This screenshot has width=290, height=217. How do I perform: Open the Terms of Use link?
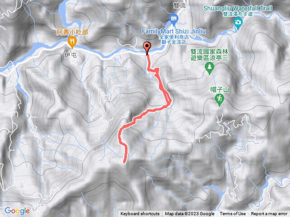point(232,214)
